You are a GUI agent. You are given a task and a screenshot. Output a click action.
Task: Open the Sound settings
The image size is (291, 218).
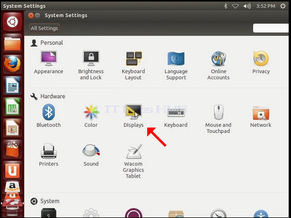(91, 155)
